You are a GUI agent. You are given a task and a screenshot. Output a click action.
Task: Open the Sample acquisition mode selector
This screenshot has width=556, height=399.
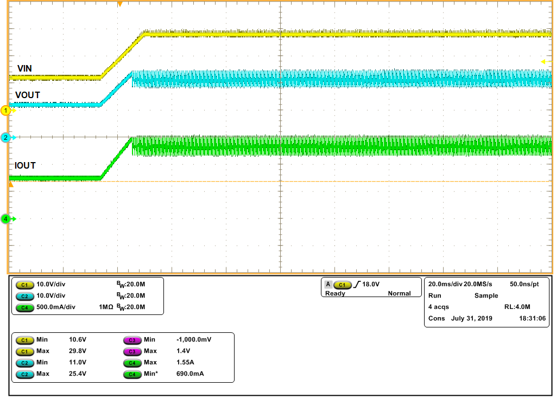point(486,295)
